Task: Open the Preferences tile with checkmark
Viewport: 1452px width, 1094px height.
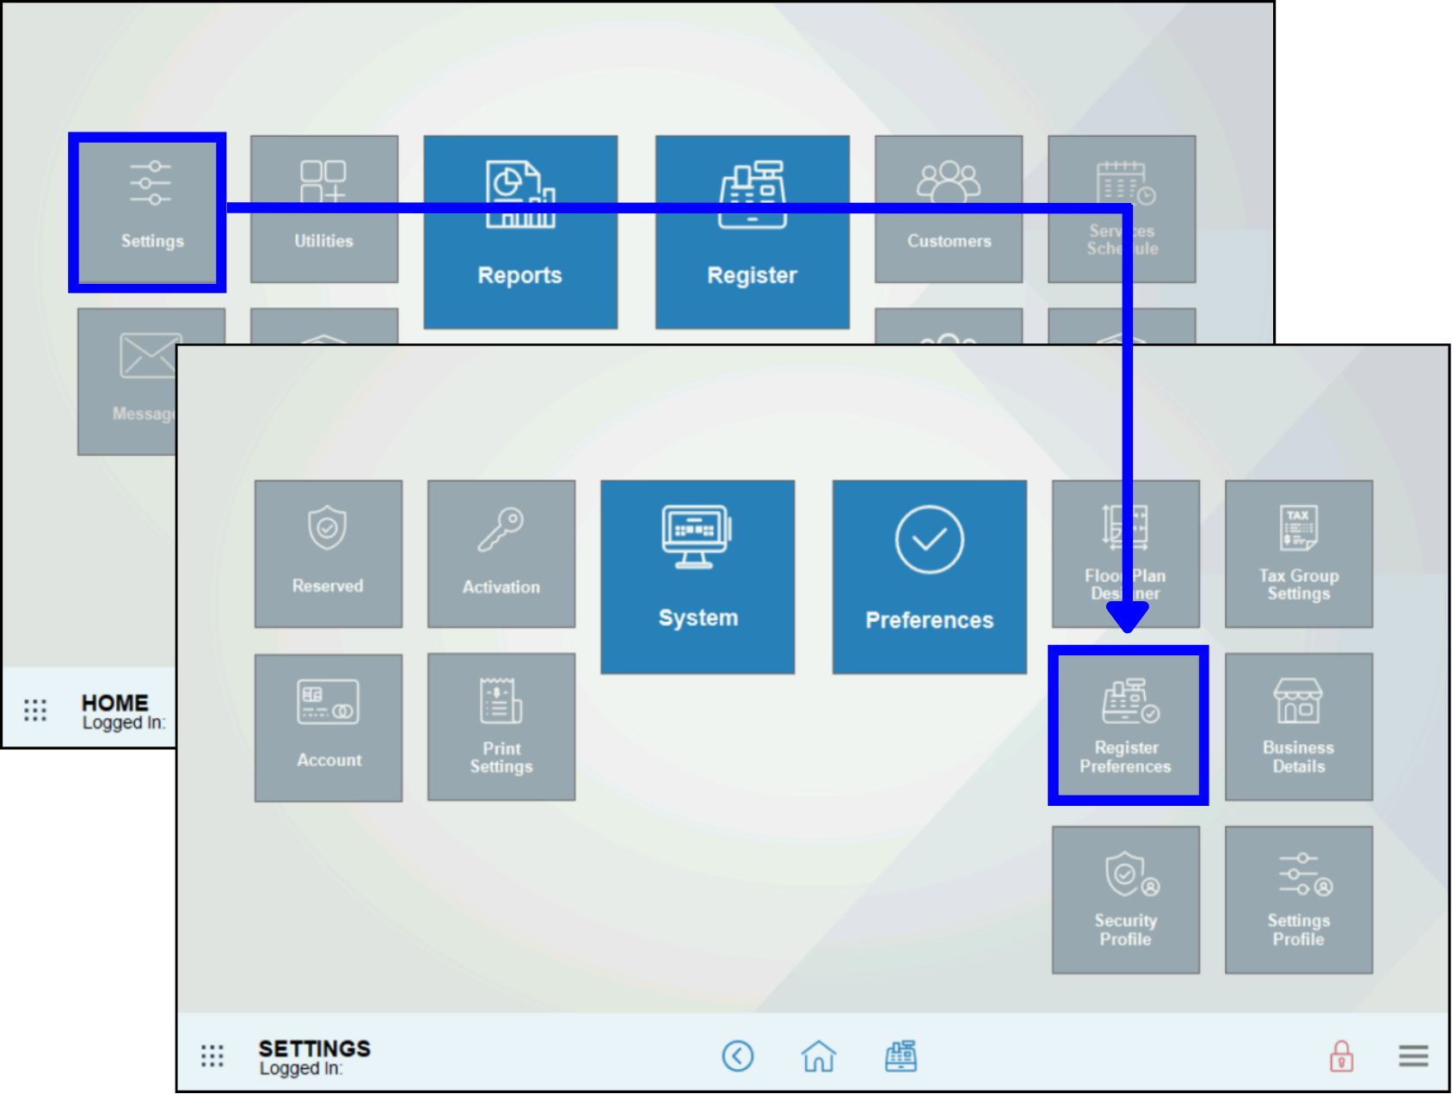Action: pos(929,576)
